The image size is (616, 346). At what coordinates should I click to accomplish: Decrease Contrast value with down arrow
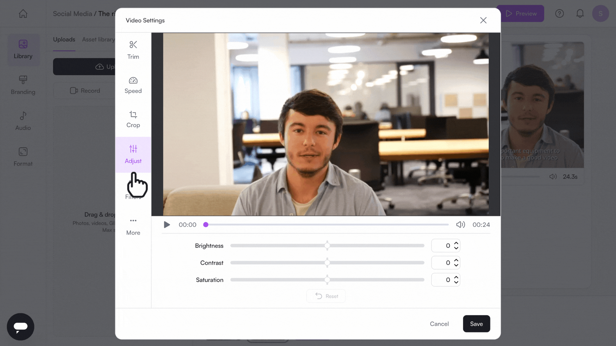click(x=456, y=265)
